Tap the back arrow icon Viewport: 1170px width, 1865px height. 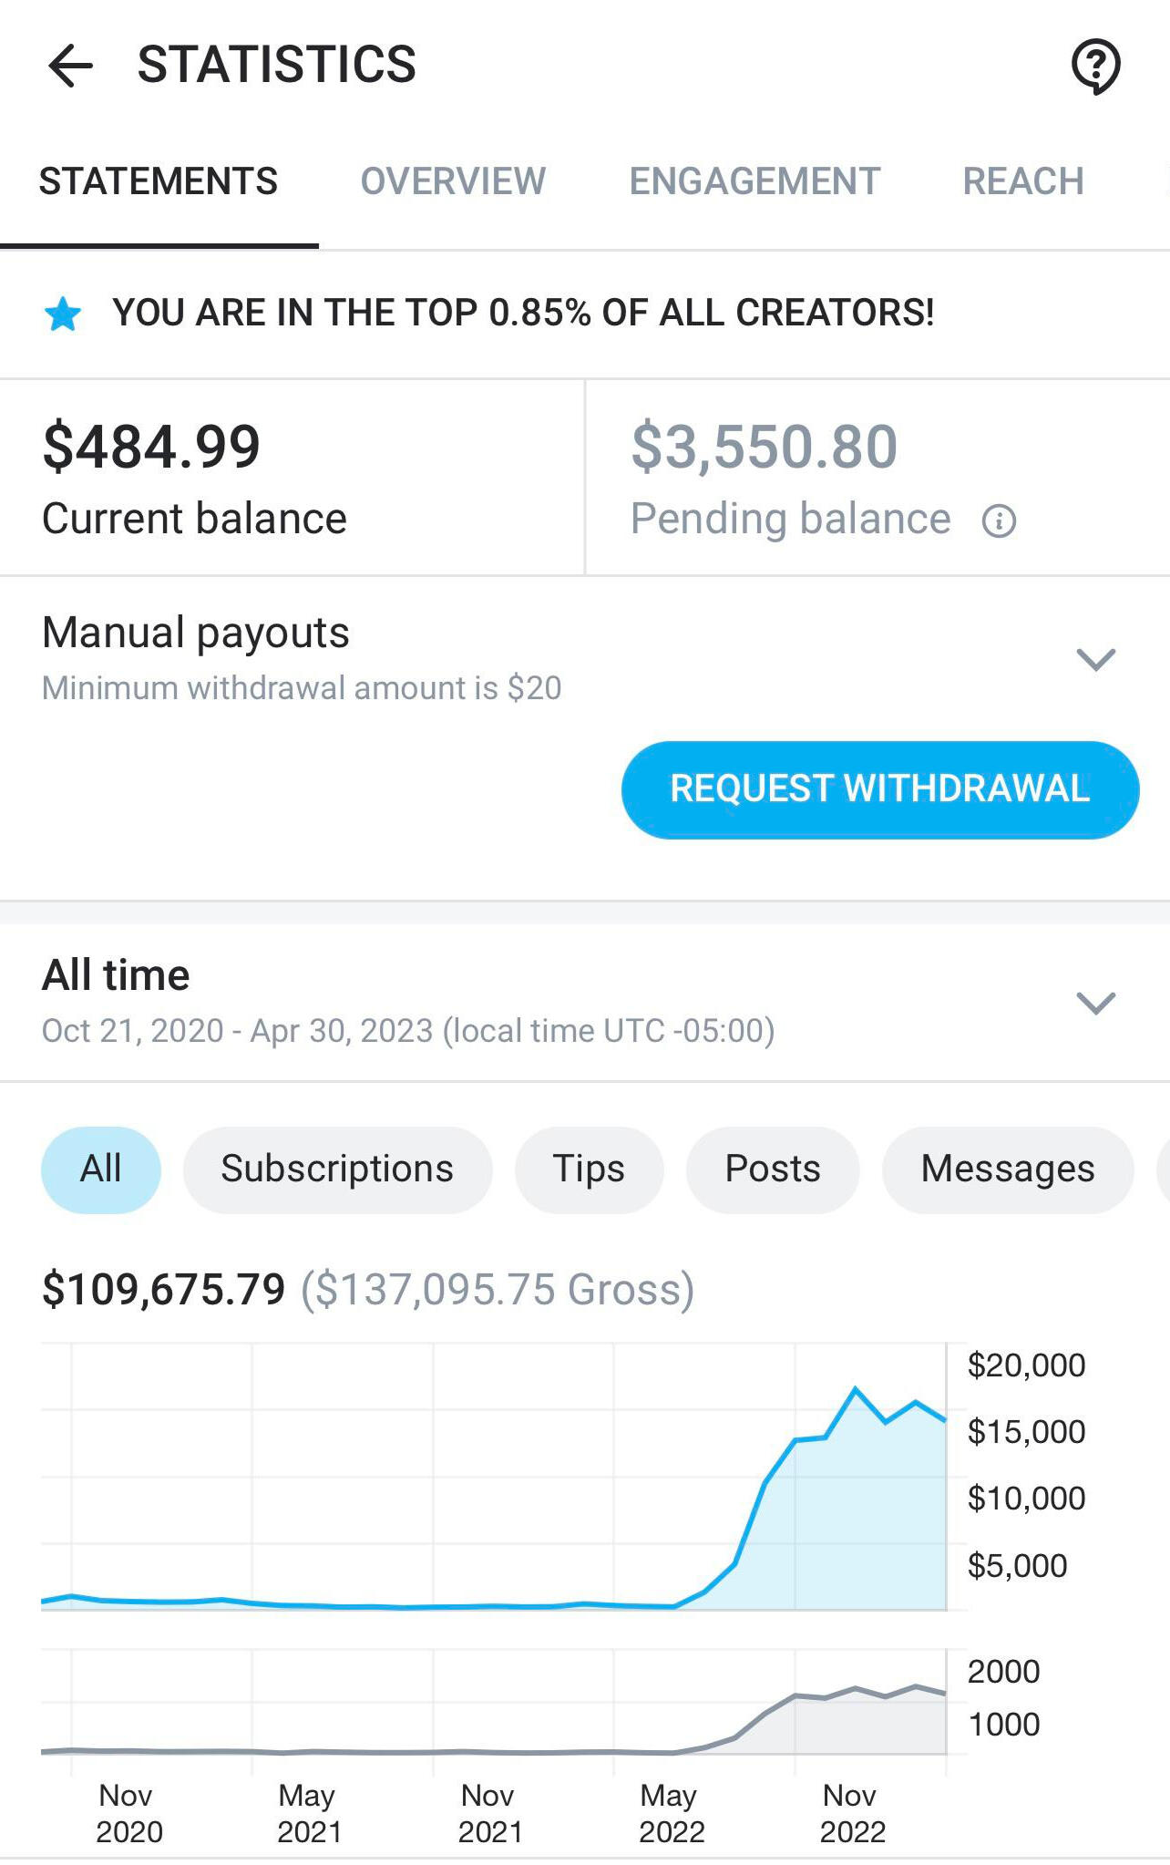[x=71, y=66]
